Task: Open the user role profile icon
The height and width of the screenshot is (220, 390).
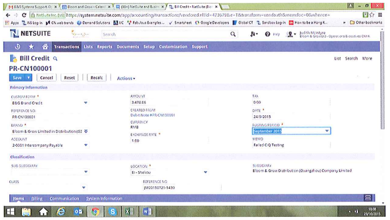Action: (x=291, y=34)
